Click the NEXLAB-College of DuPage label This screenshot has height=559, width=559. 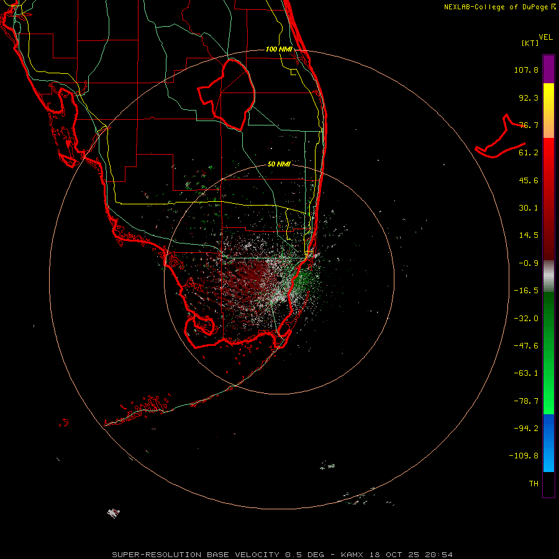pyautogui.click(x=500, y=7)
